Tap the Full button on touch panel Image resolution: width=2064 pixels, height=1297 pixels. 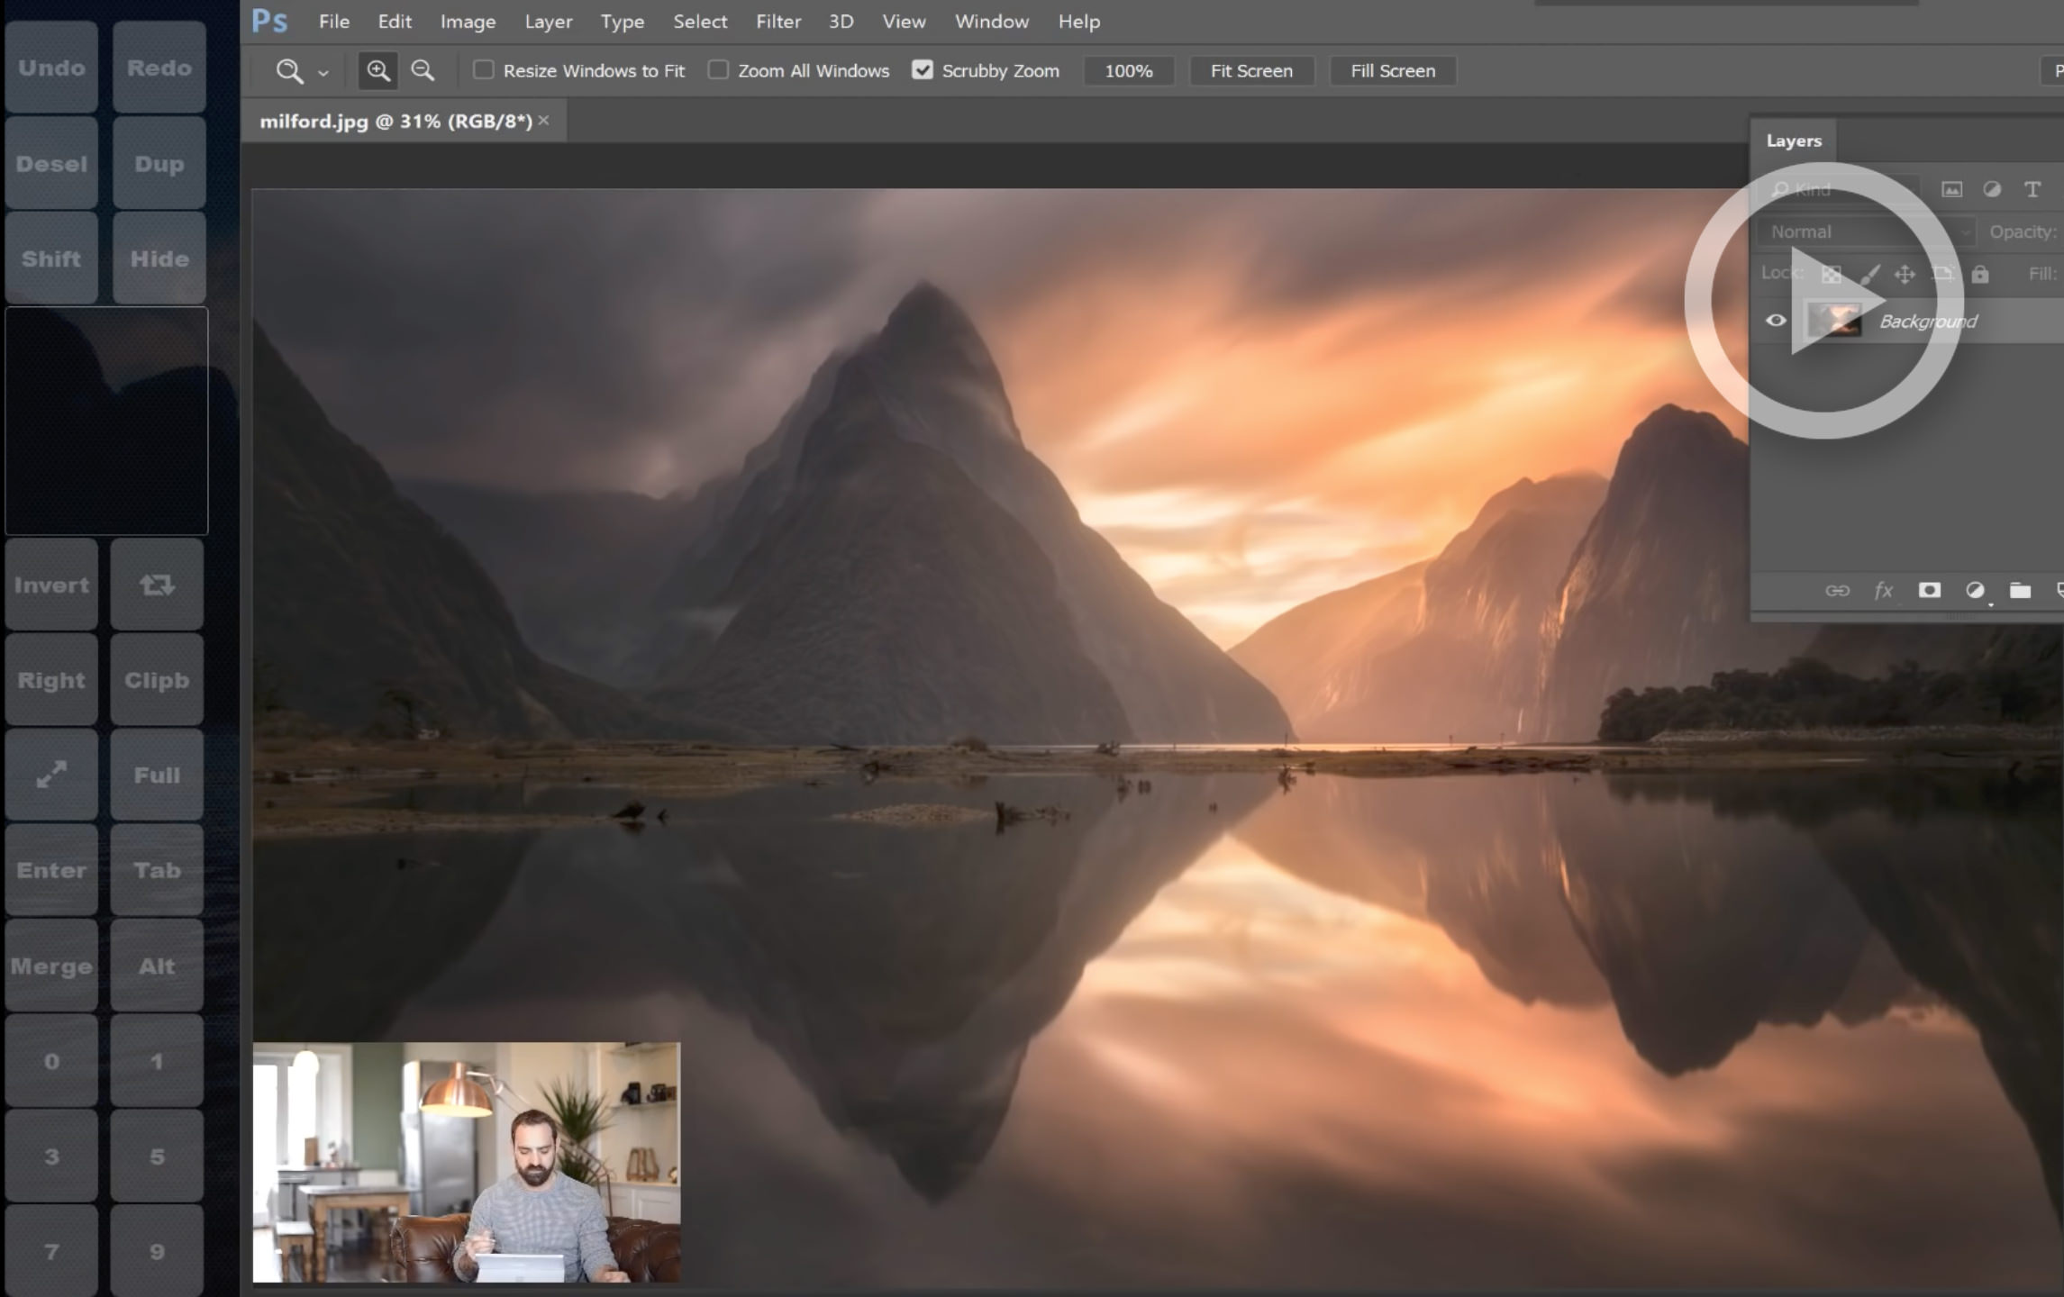click(157, 775)
